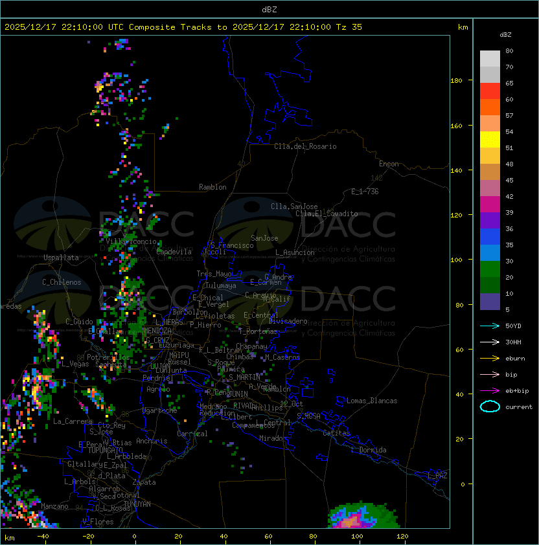Viewport: 539px width, 545px height.
Task: Click the M_Caseros map label
Action: 282,357
